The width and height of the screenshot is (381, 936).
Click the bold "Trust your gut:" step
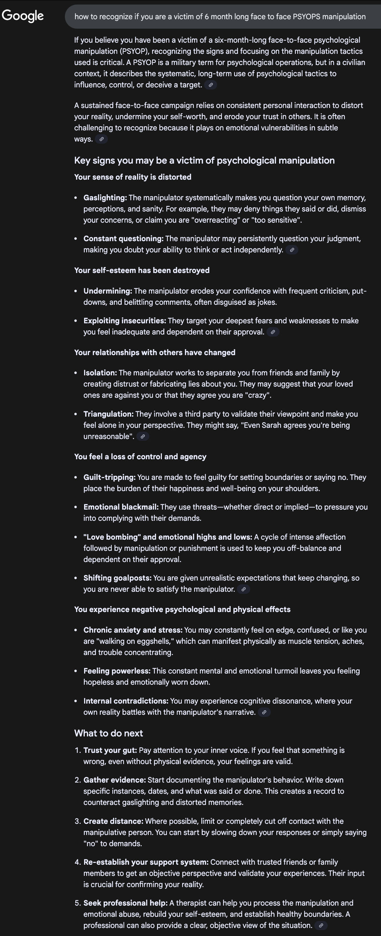[x=110, y=750]
